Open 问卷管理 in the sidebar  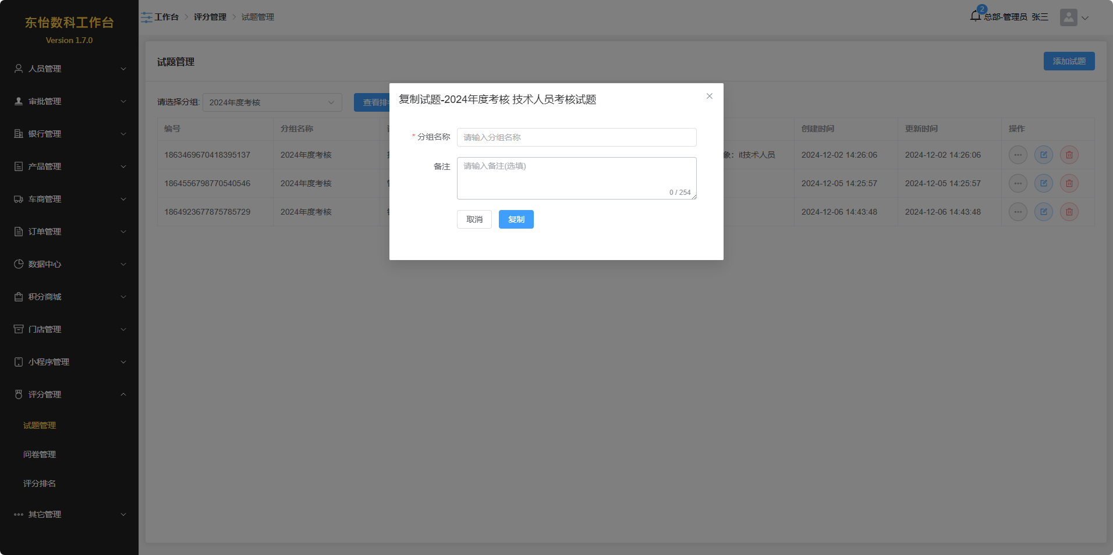click(x=40, y=454)
